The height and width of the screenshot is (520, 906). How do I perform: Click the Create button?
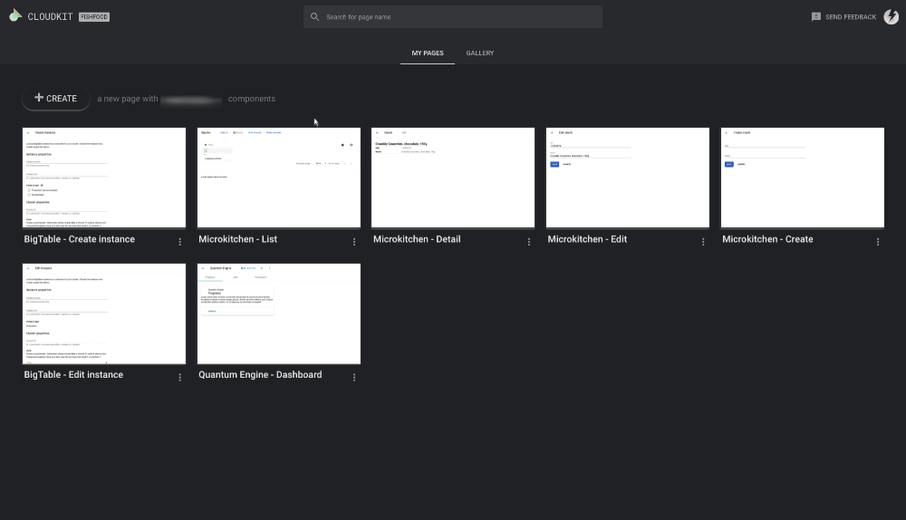click(x=56, y=98)
